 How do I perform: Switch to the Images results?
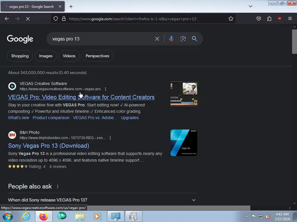[x=46, y=56]
